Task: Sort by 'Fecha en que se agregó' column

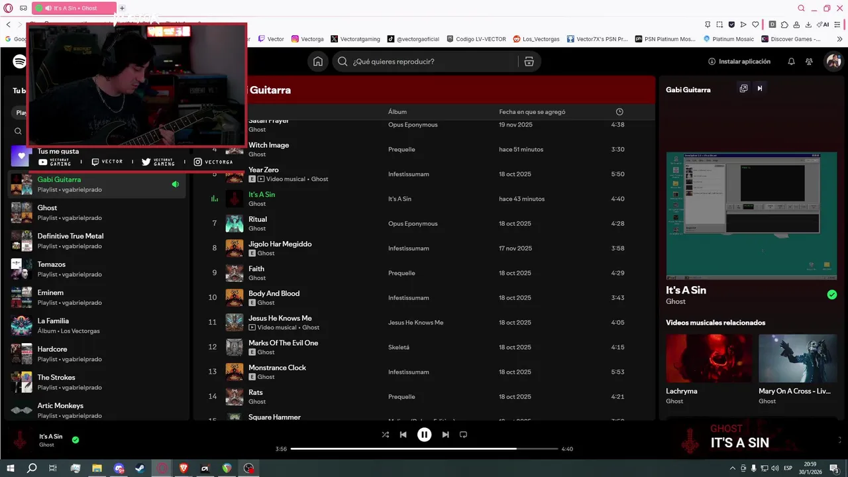Action: (x=532, y=112)
